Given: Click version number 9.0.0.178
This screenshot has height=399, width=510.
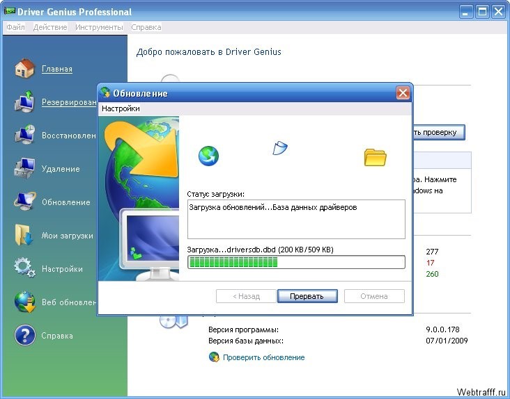Looking at the screenshot, I should pyautogui.click(x=442, y=329).
